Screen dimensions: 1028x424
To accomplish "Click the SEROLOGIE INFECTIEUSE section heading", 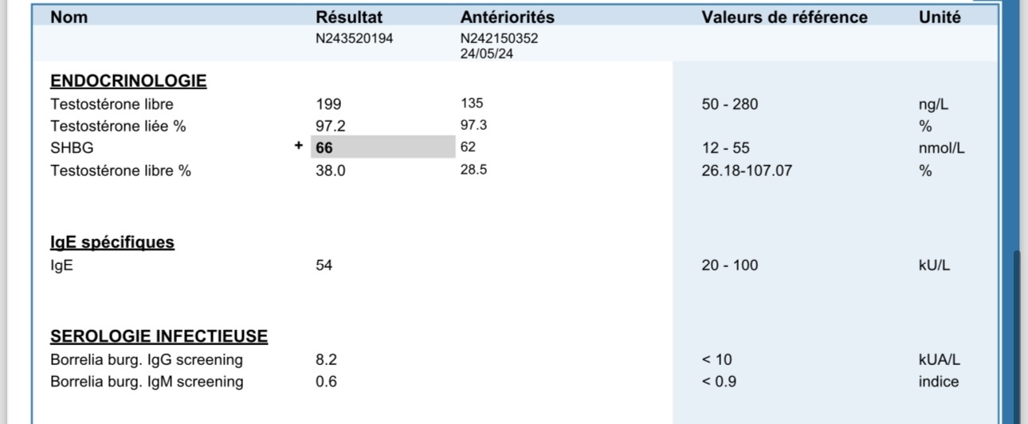I will tap(159, 336).
